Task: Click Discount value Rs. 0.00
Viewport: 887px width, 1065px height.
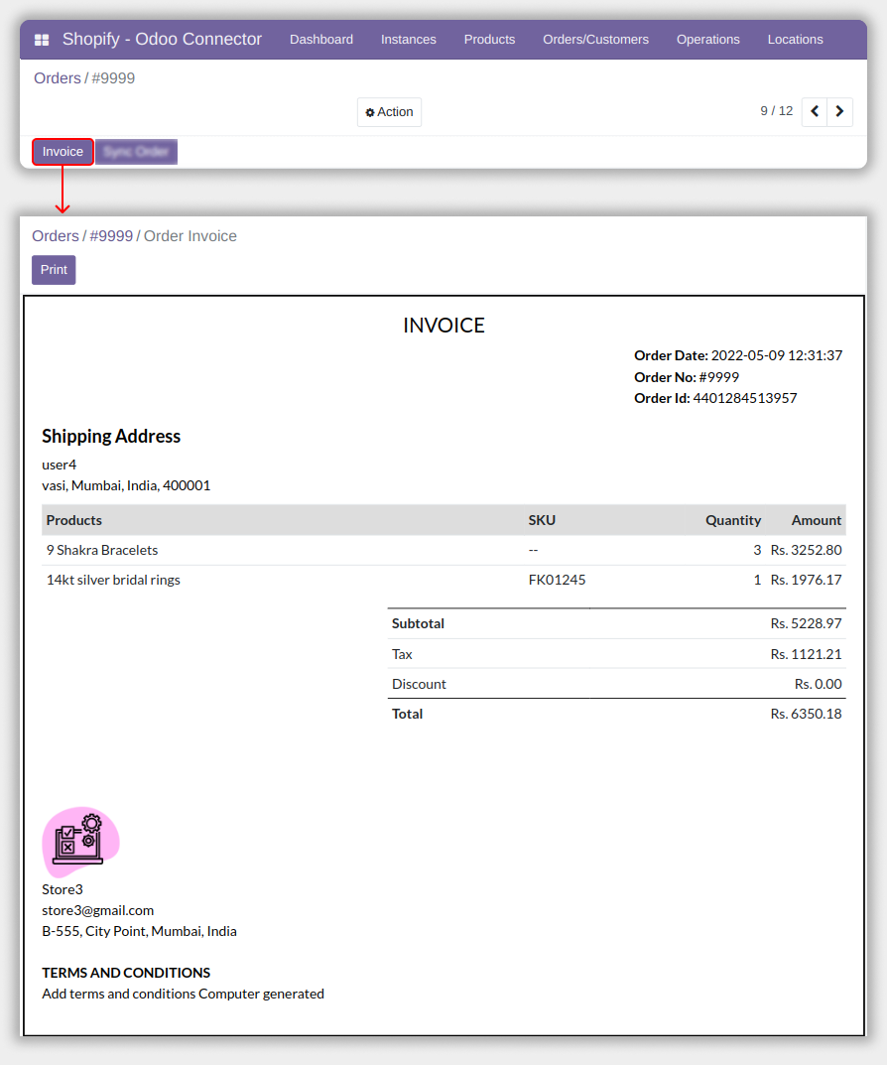Action: click(818, 684)
